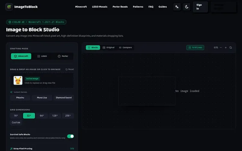Select the Perler crafting mode
Viewport: 242px width, 151px height.
(x=63, y=56)
